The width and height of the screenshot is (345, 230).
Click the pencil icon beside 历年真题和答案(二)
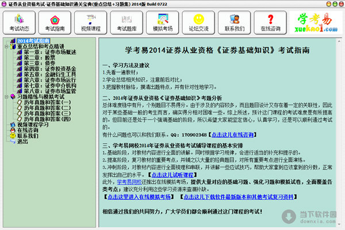[x=20, y=108]
